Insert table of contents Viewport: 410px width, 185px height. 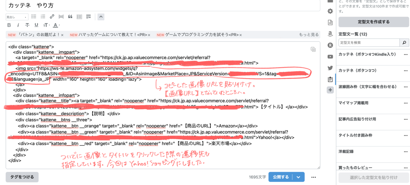tap(79, 16)
